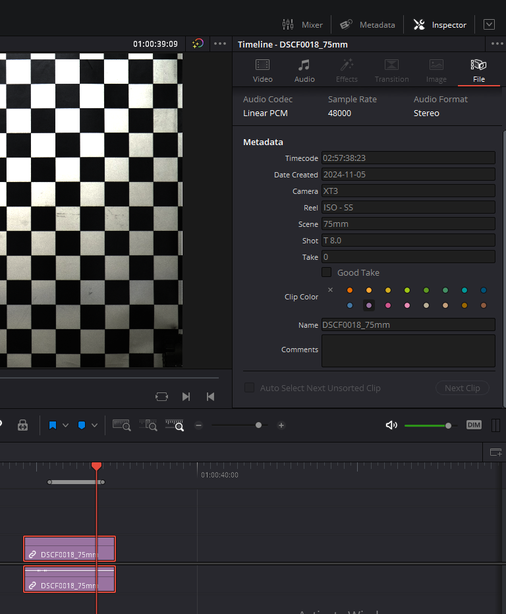This screenshot has width=506, height=614.
Task: Select the custom zoom icon
Action: [175, 425]
